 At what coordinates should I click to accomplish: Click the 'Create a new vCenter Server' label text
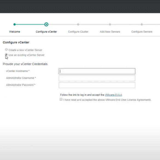[25, 50]
